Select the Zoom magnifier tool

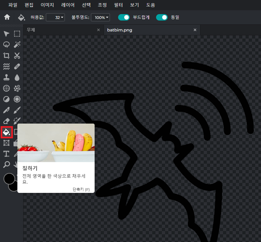coord(6,164)
